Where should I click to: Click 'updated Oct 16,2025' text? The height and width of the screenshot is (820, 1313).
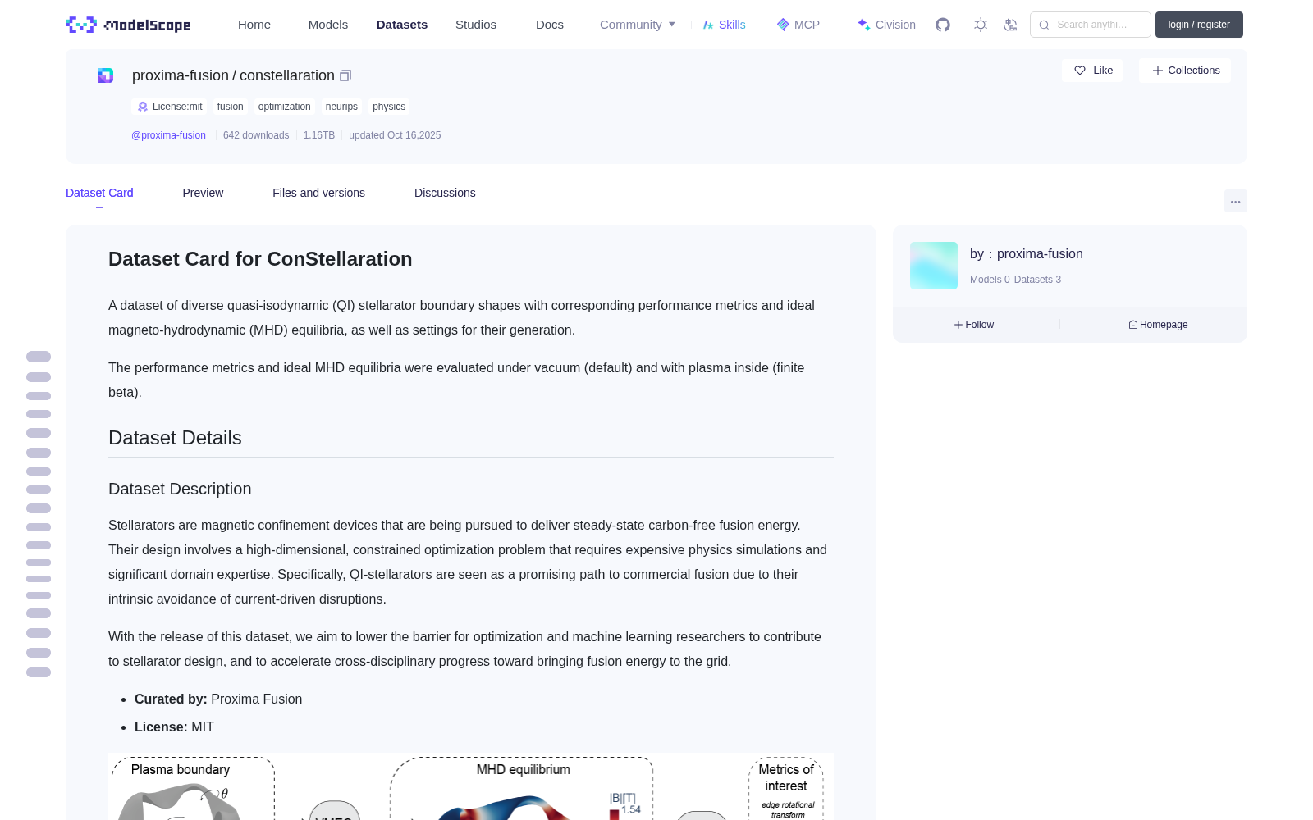(x=395, y=135)
